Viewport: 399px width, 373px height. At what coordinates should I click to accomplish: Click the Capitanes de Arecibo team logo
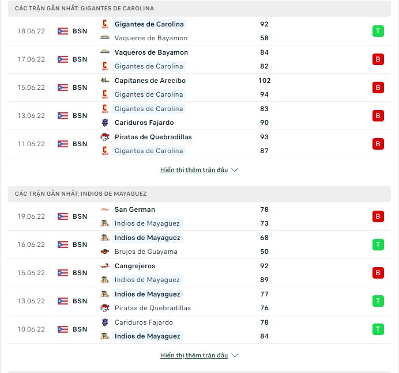click(104, 81)
